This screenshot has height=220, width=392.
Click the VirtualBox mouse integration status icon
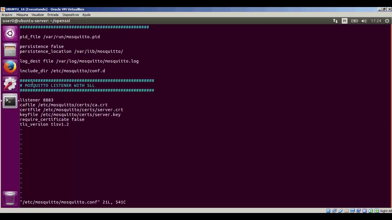coord(371,211)
